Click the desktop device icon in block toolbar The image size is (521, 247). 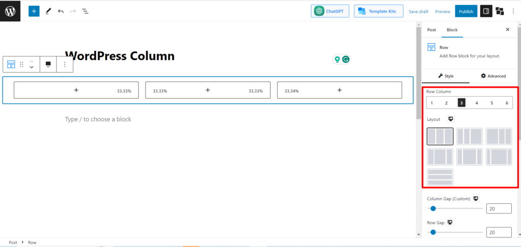(x=48, y=65)
